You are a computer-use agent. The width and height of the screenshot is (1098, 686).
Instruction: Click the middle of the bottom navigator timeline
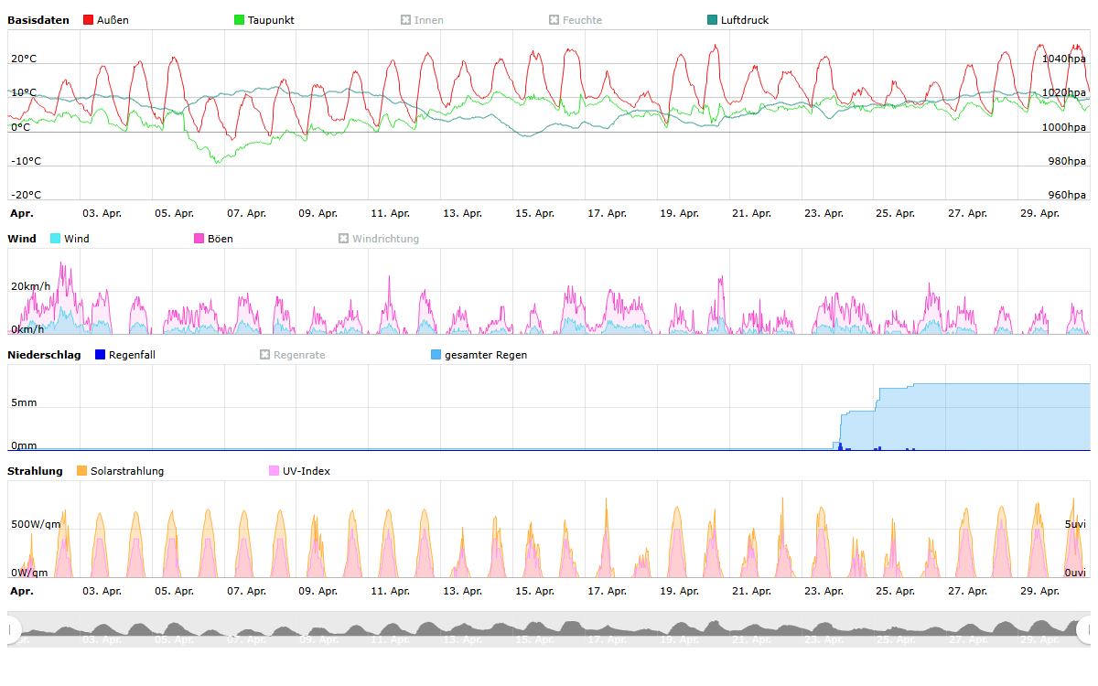tap(549, 629)
